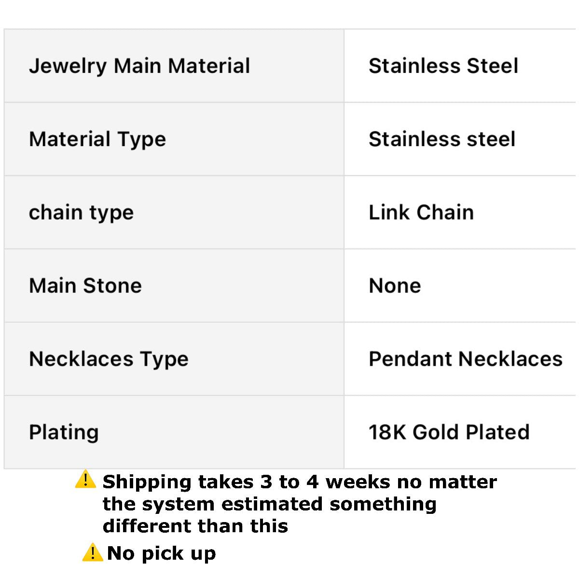Click the Link Chain value
The height and width of the screenshot is (579, 579).
[421, 213]
